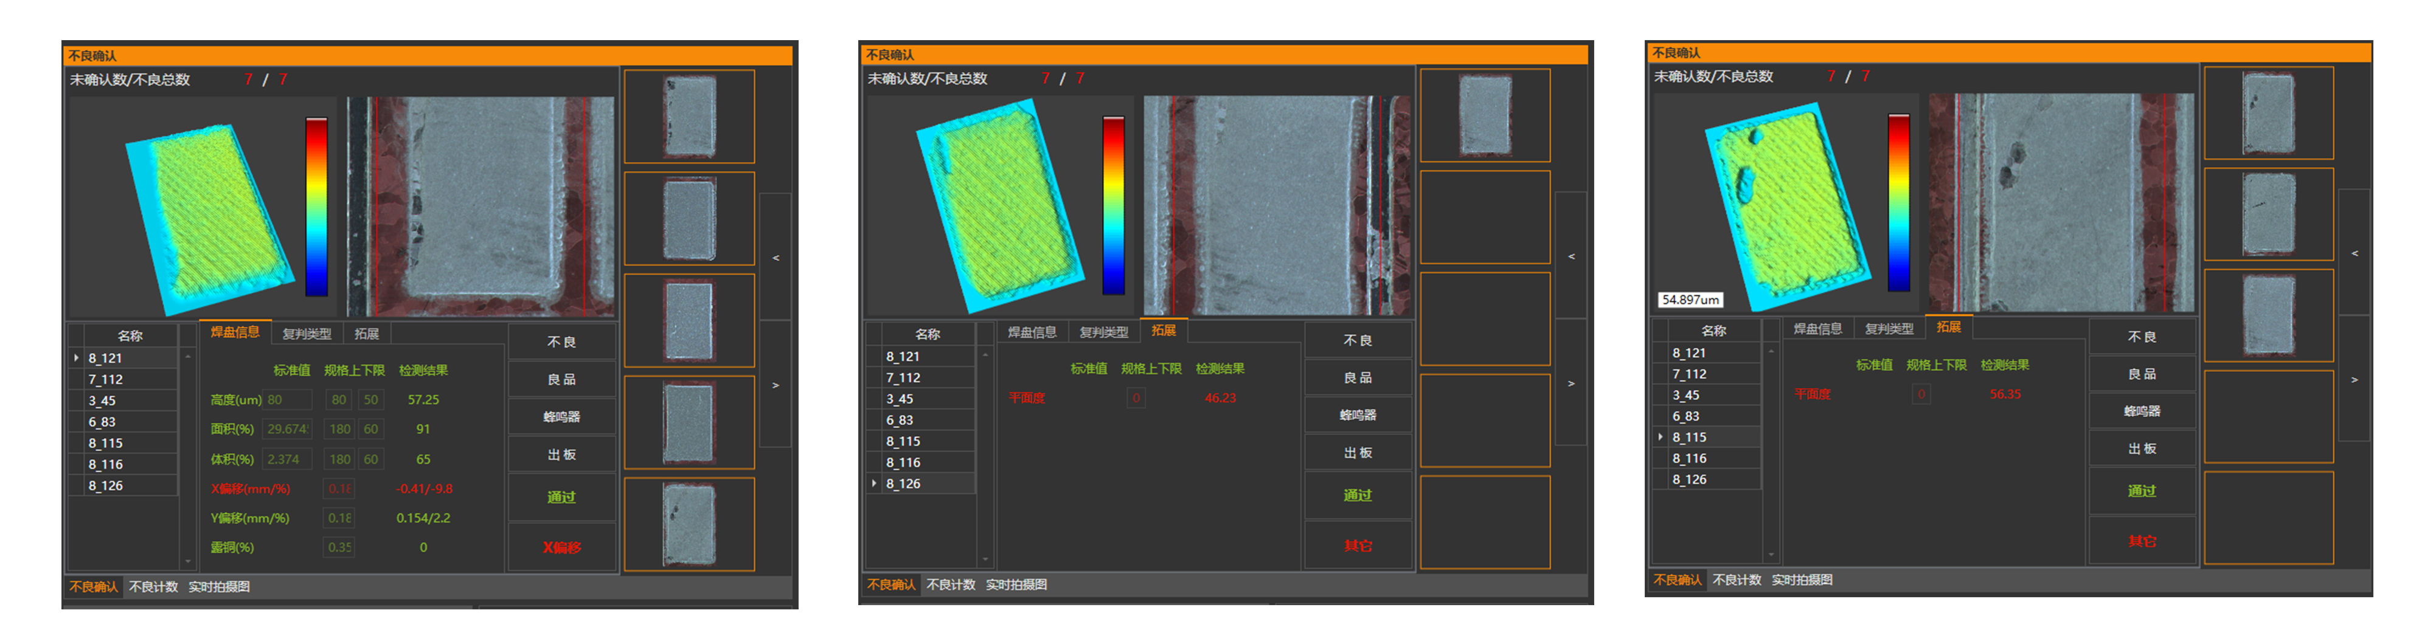Click next '>' arrow in middle window
The image size is (2433, 641).
(1572, 383)
